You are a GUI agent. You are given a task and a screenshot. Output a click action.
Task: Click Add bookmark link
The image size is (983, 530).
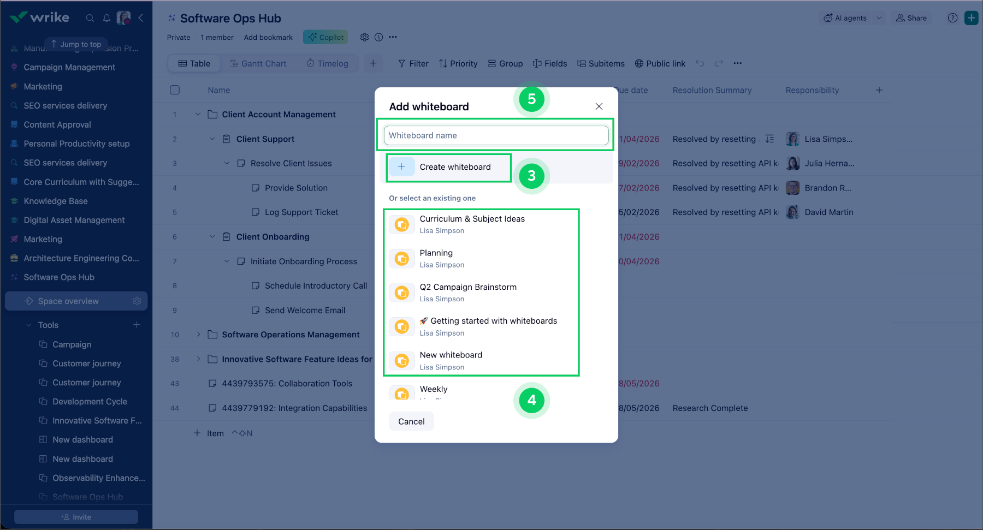[268, 37]
